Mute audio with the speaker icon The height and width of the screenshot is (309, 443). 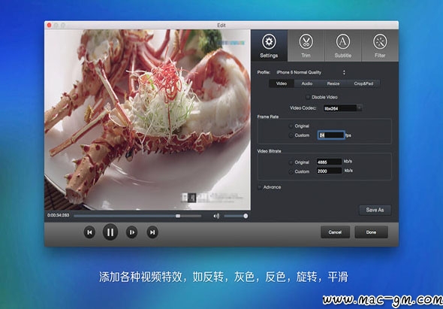coord(216,217)
